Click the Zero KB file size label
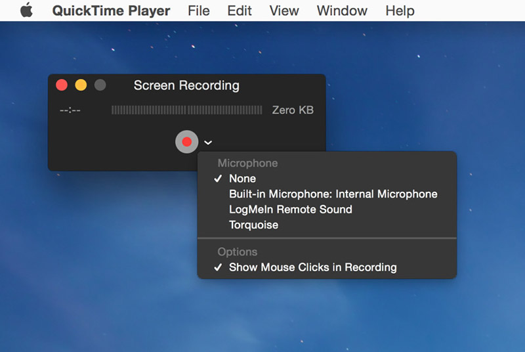This screenshot has height=352, width=525. [293, 110]
